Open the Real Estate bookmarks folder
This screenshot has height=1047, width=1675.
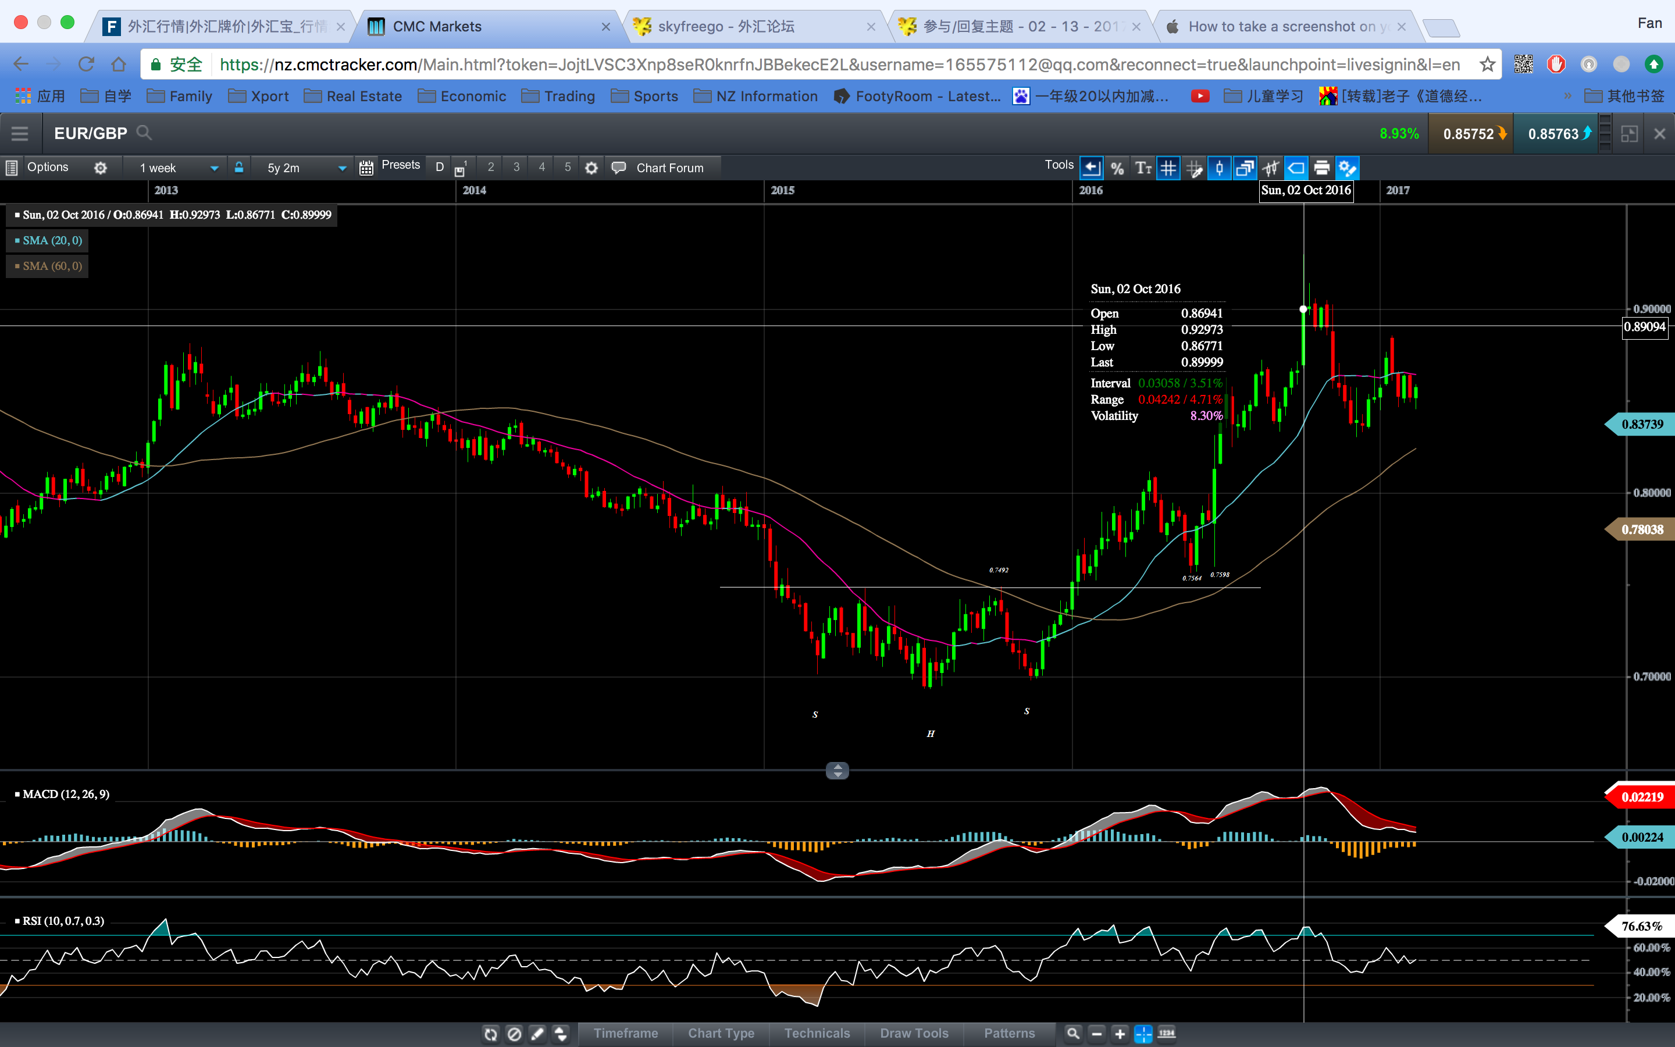(x=353, y=96)
